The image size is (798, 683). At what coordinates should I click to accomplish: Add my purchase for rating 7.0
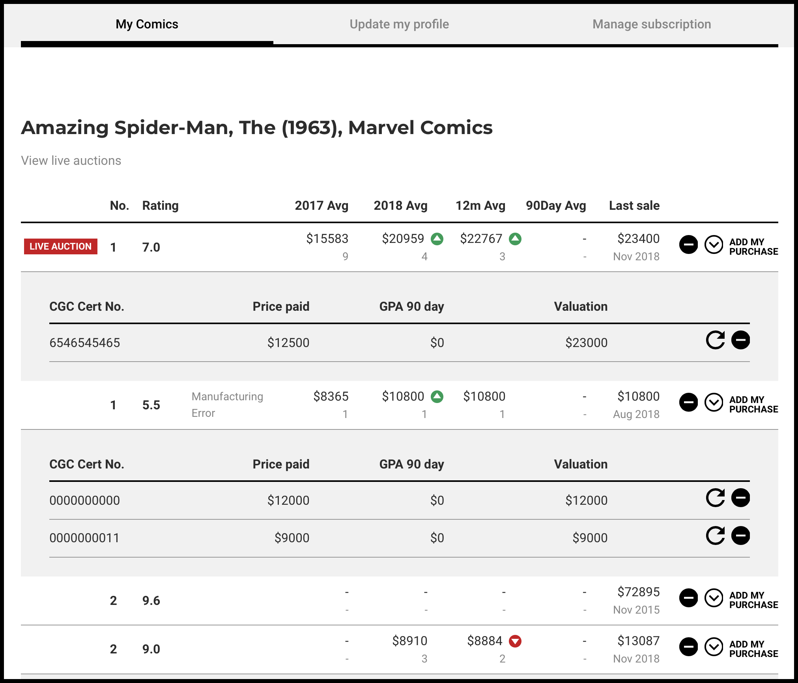pyautogui.click(x=753, y=246)
